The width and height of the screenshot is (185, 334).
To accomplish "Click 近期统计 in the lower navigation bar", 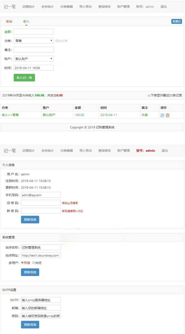I will [x=28, y=151].
